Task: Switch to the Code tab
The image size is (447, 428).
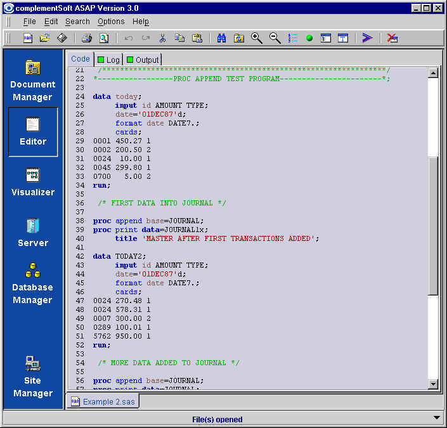Action: [x=81, y=59]
